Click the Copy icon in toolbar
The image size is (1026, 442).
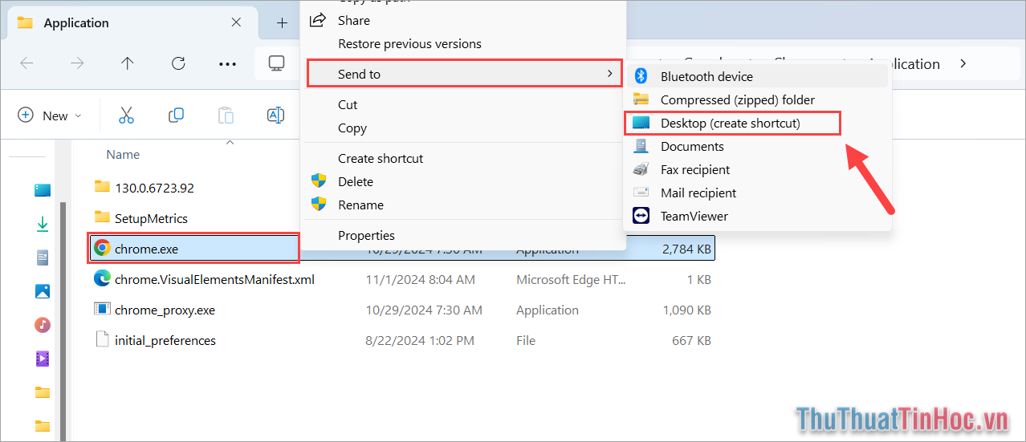(177, 116)
